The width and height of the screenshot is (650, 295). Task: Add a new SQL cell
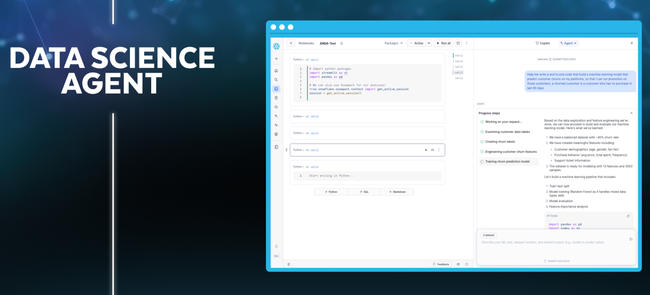pos(364,192)
